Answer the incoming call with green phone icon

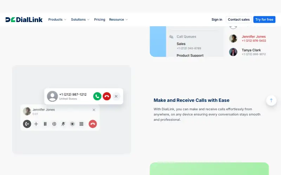(x=97, y=96)
